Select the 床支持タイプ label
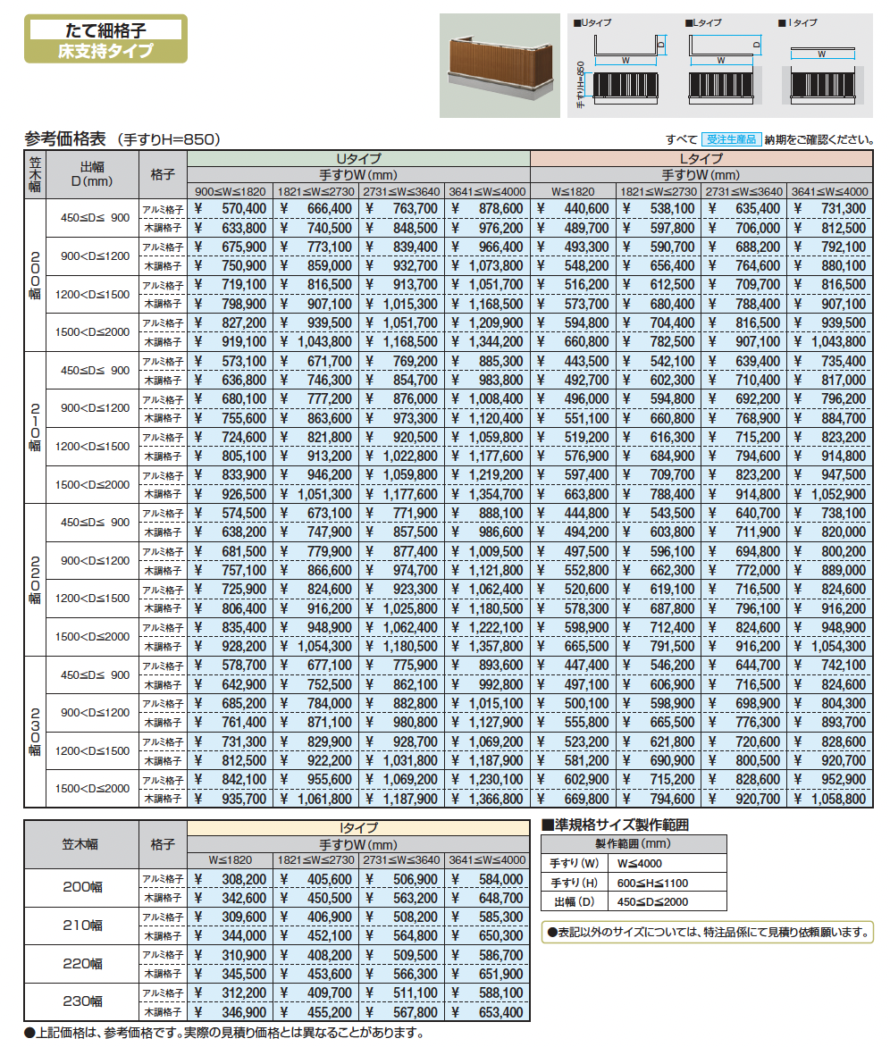The height and width of the screenshot is (1047, 890). pos(105,50)
